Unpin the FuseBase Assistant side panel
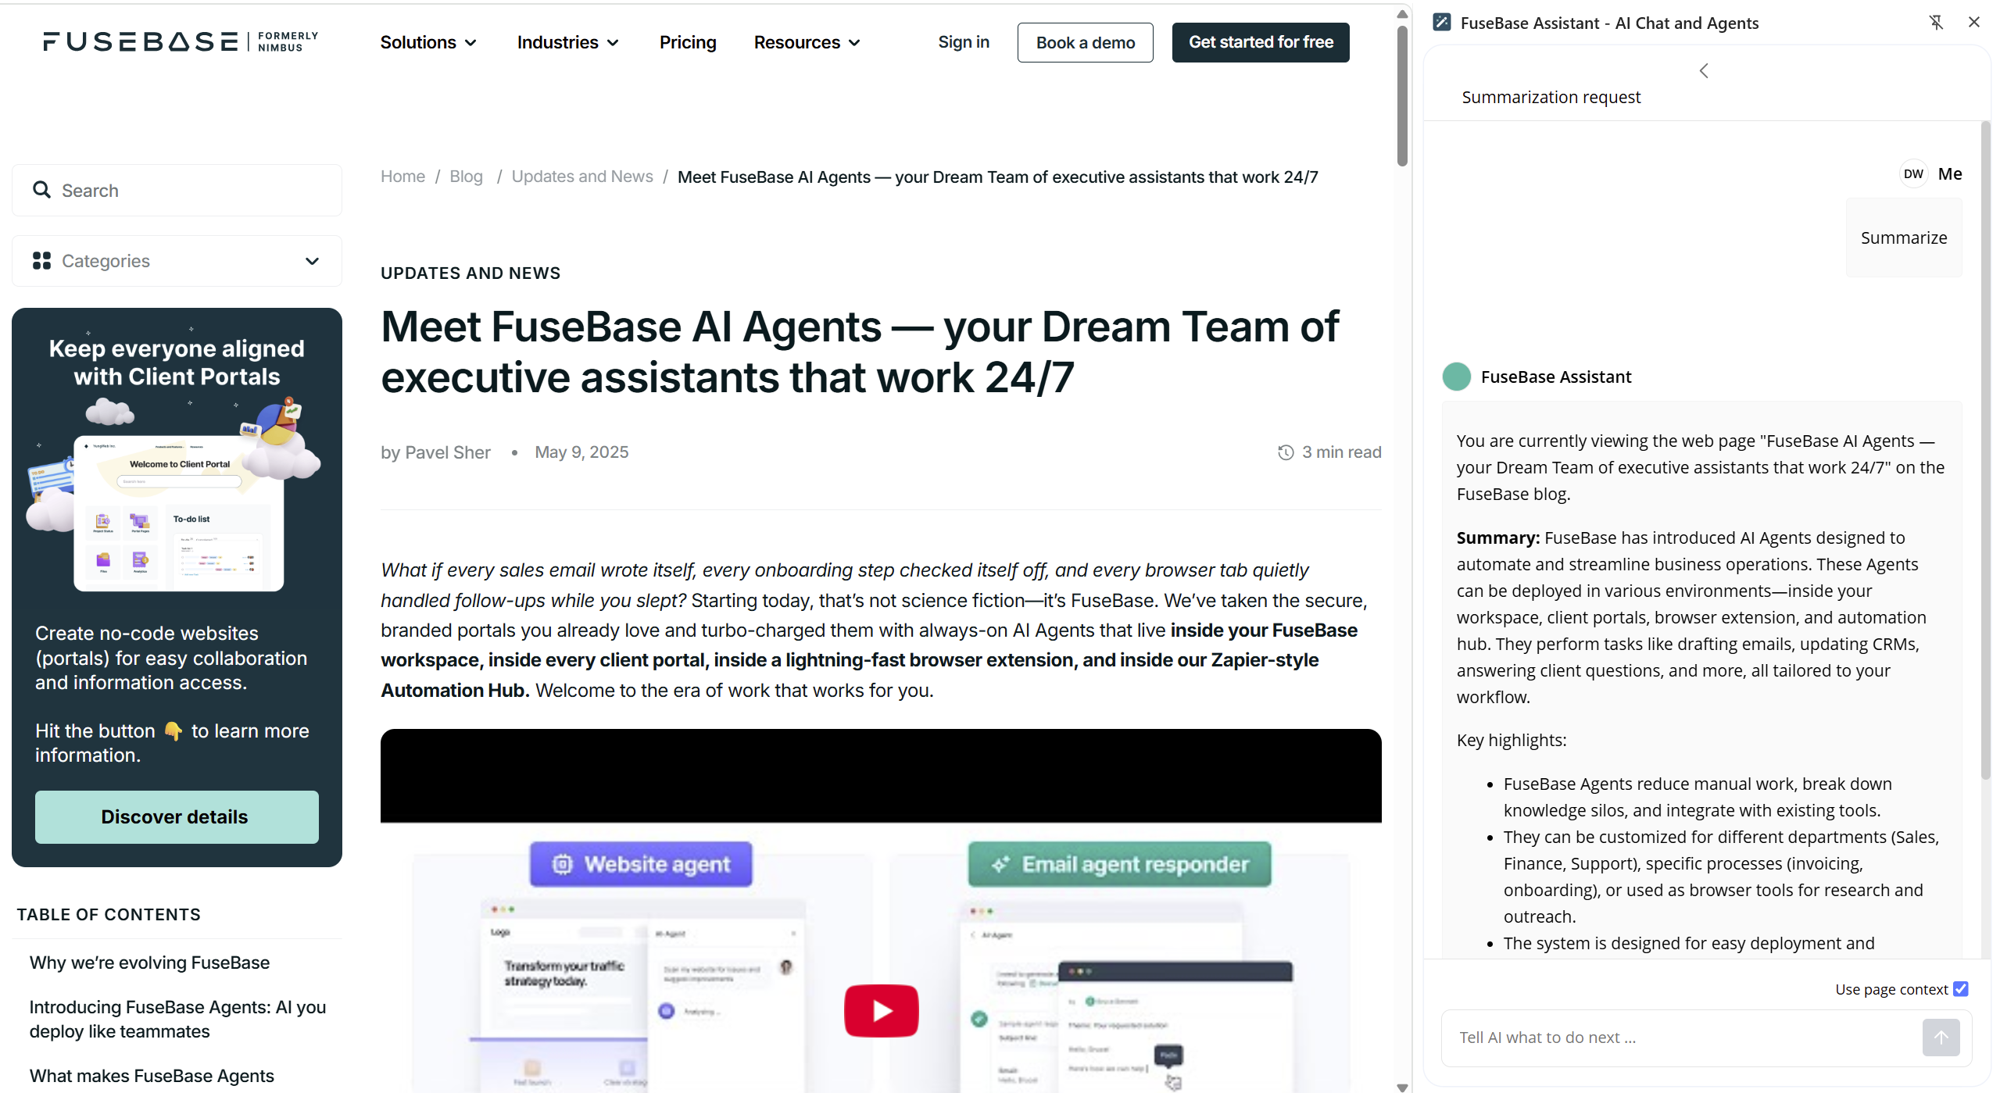The image size is (2000, 1093). (x=1936, y=23)
